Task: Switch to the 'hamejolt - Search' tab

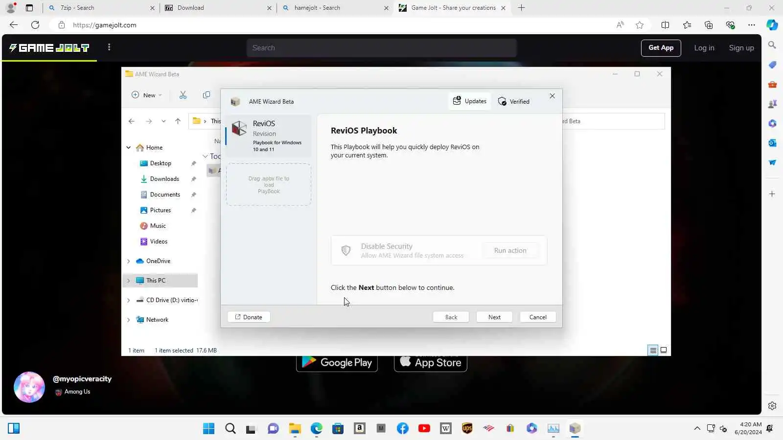Action: coord(335,8)
